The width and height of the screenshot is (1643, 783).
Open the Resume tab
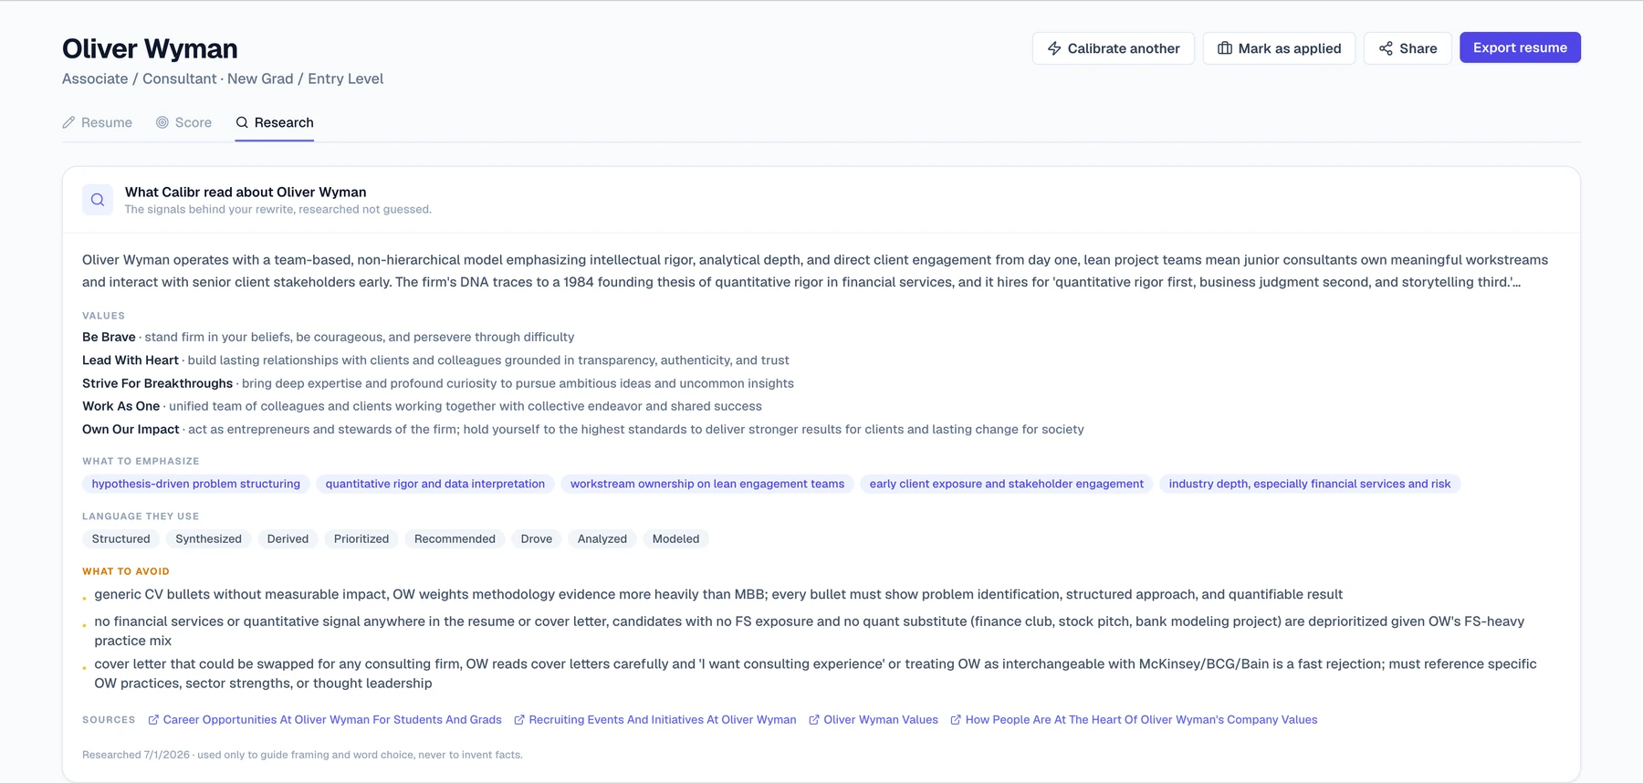point(97,122)
